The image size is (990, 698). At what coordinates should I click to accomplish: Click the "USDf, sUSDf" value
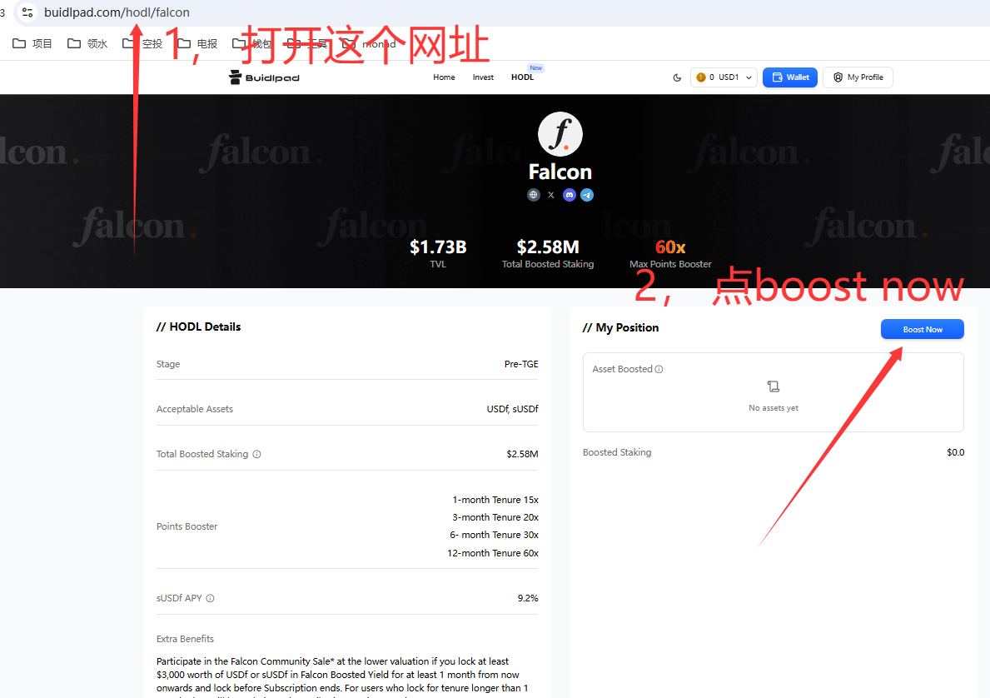513,409
